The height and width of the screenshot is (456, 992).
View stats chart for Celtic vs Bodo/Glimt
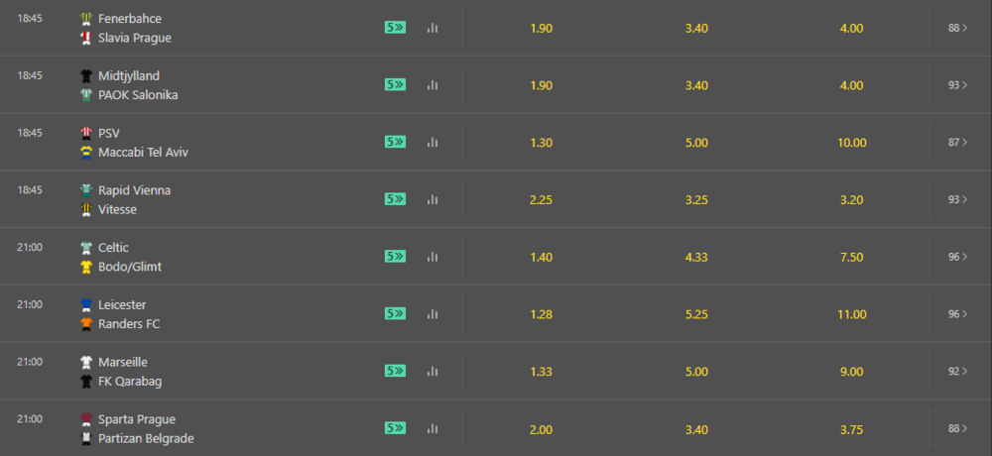tap(433, 257)
